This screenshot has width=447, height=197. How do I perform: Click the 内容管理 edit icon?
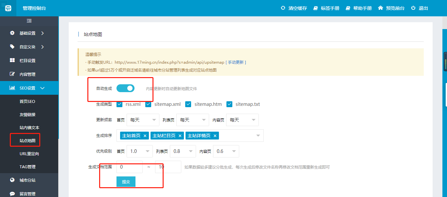pyautogui.click(x=12, y=74)
